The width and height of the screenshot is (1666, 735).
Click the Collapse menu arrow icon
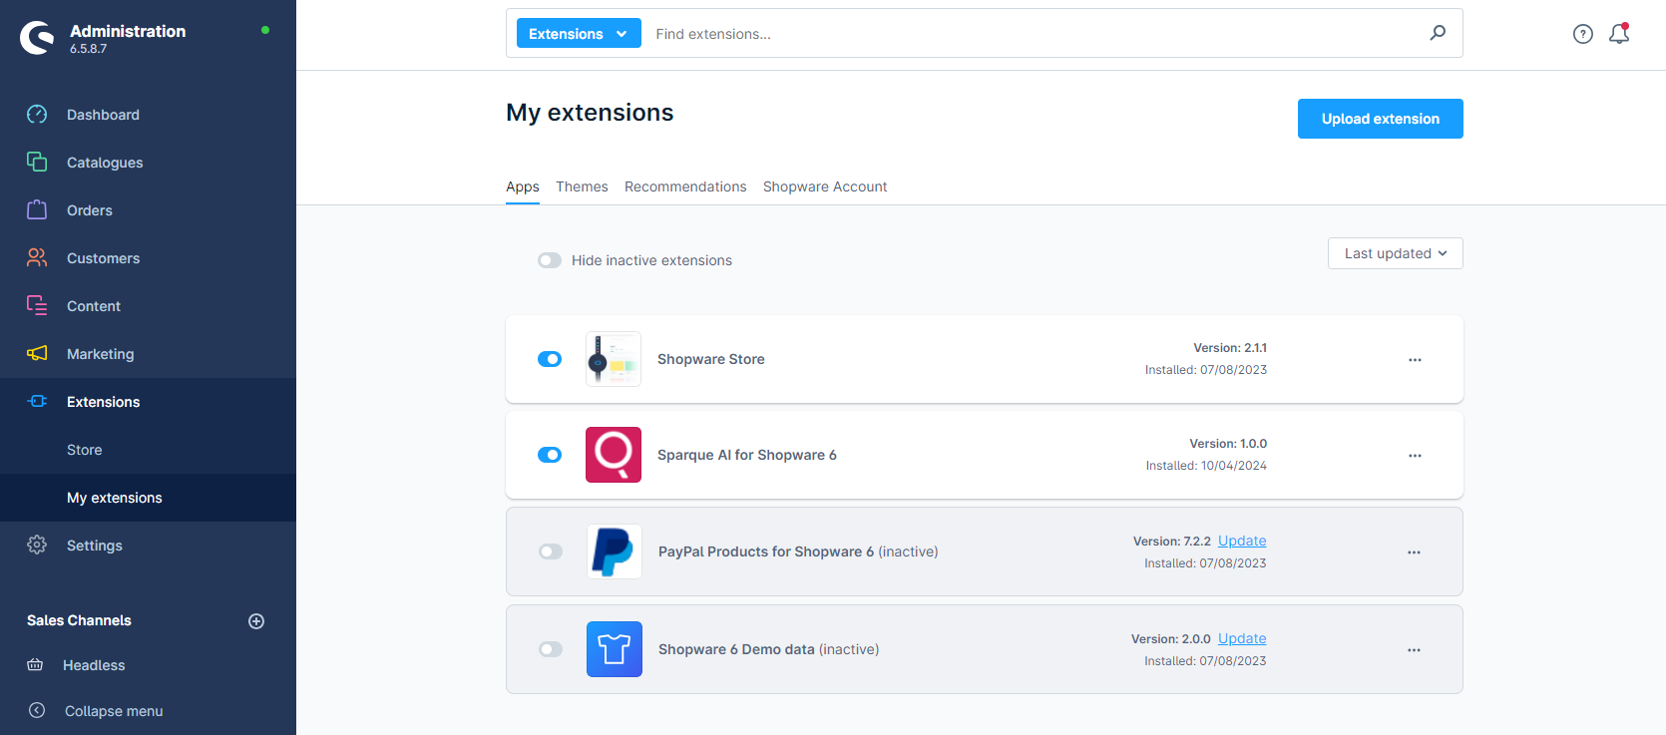(37, 710)
